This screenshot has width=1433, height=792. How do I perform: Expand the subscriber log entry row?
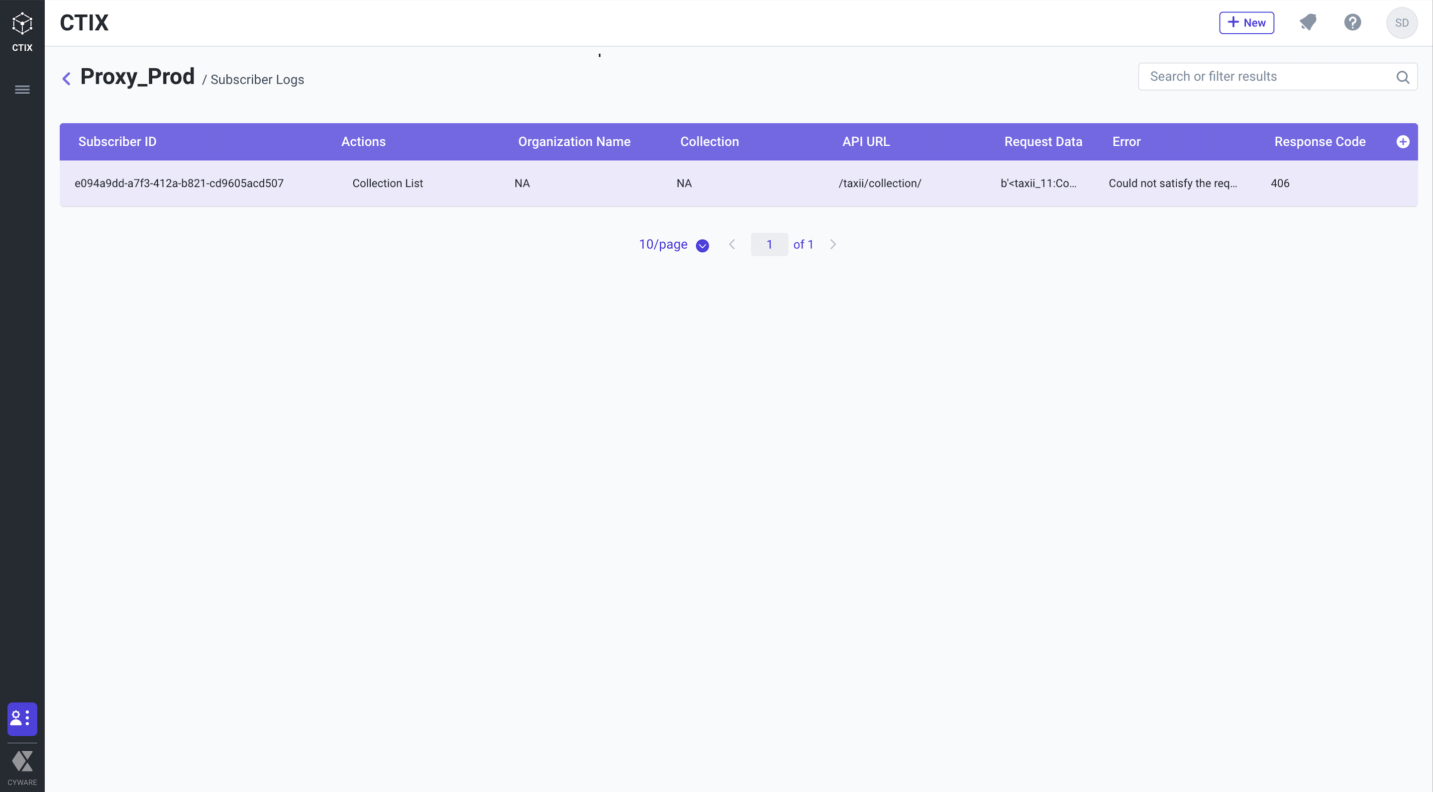click(x=738, y=184)
